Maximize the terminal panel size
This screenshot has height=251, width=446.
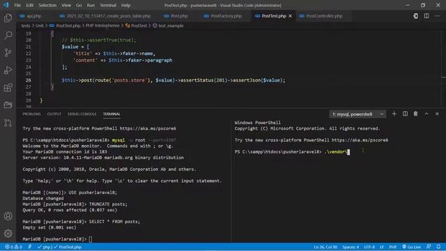426,114
